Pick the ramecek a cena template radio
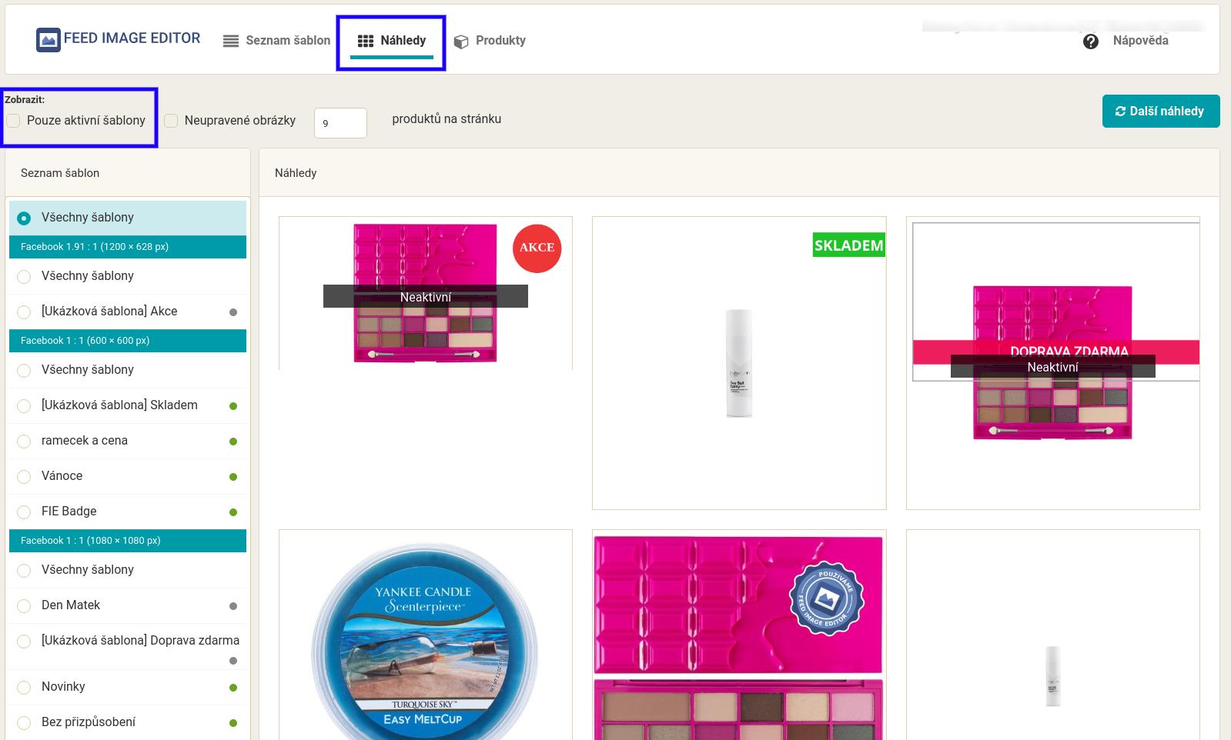 [24, 442]
